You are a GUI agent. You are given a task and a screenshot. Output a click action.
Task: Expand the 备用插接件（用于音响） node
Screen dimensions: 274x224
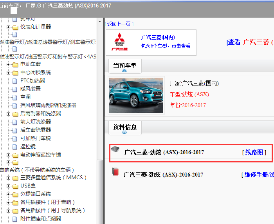point(8,202)
